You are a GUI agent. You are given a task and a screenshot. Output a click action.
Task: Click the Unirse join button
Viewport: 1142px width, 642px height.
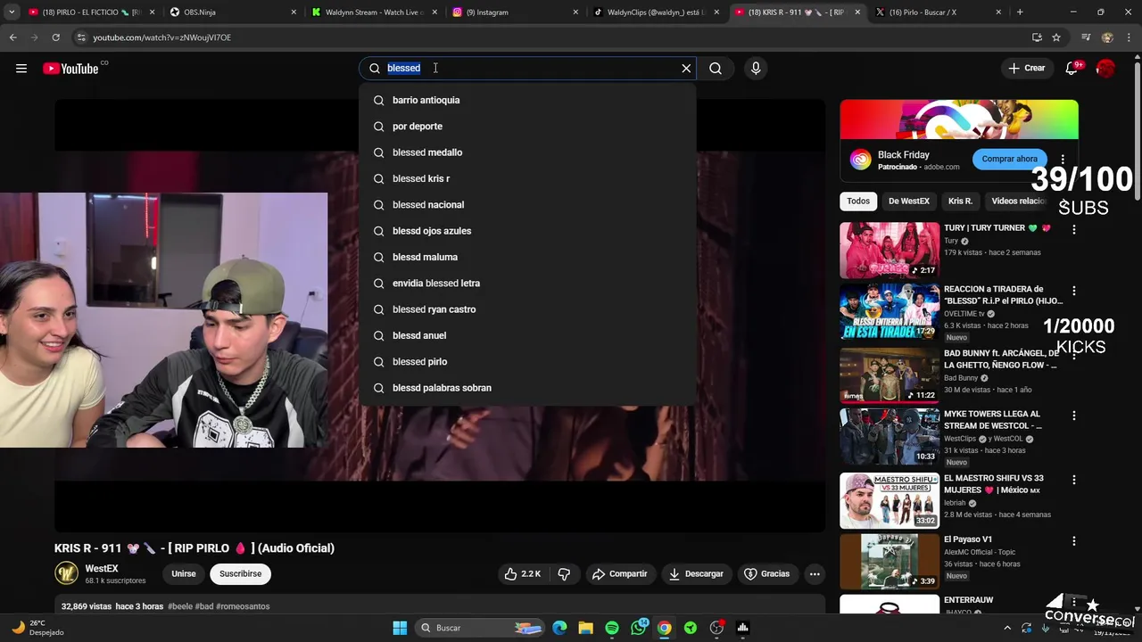(x=184, y=574)
